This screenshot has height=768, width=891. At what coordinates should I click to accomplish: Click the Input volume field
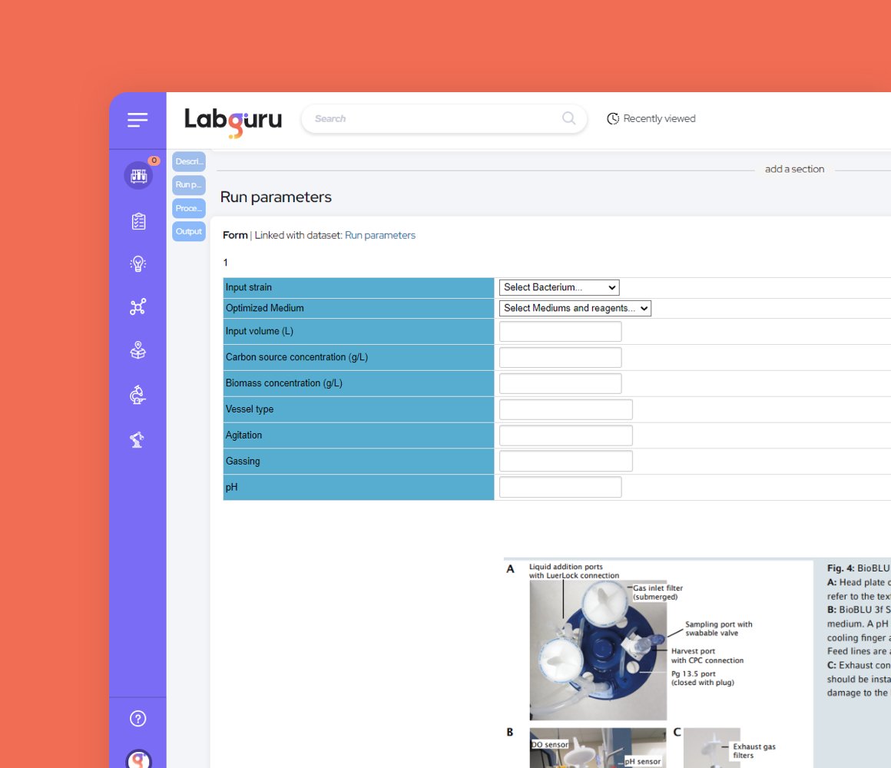[x=559, y=331]
